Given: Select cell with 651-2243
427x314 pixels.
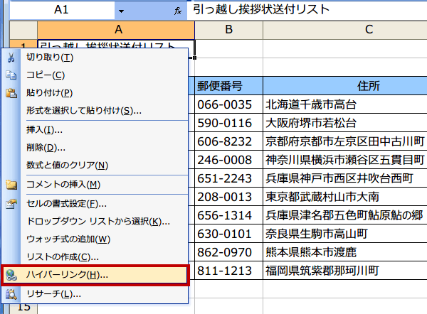Looking at the screenshot, I should pos(228,178).
